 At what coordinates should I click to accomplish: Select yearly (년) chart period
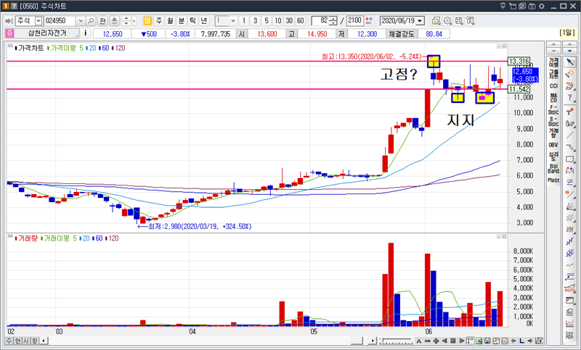coord(204,21)
